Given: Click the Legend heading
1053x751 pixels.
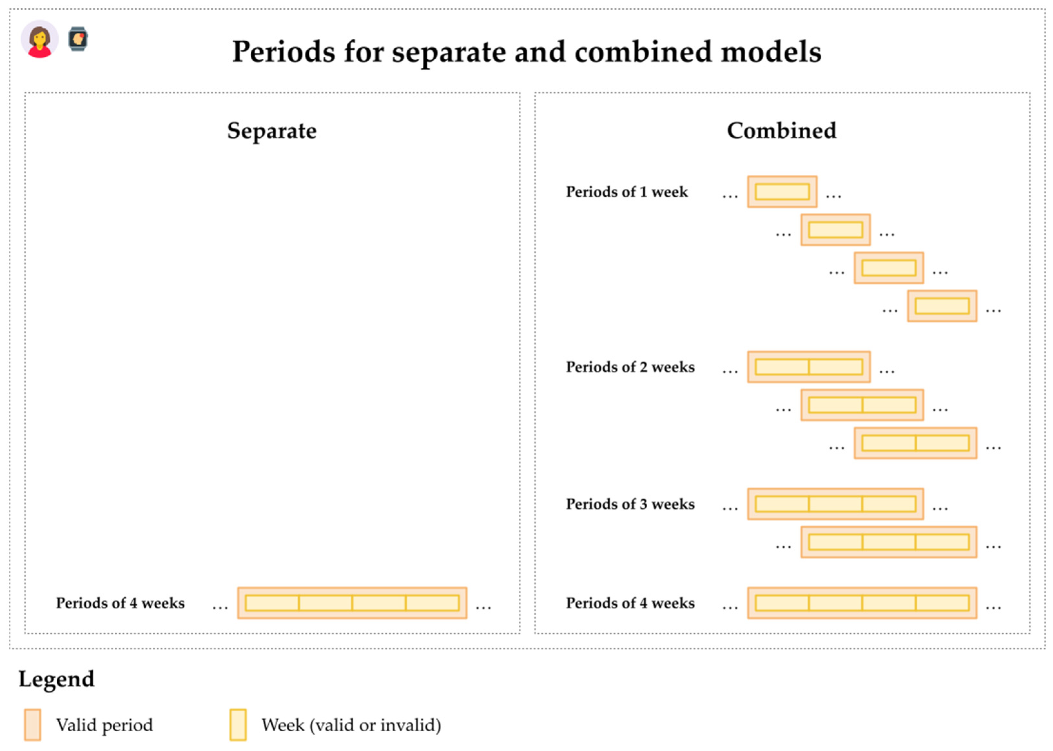Looking at the screenshot, I should click(56, 679).
